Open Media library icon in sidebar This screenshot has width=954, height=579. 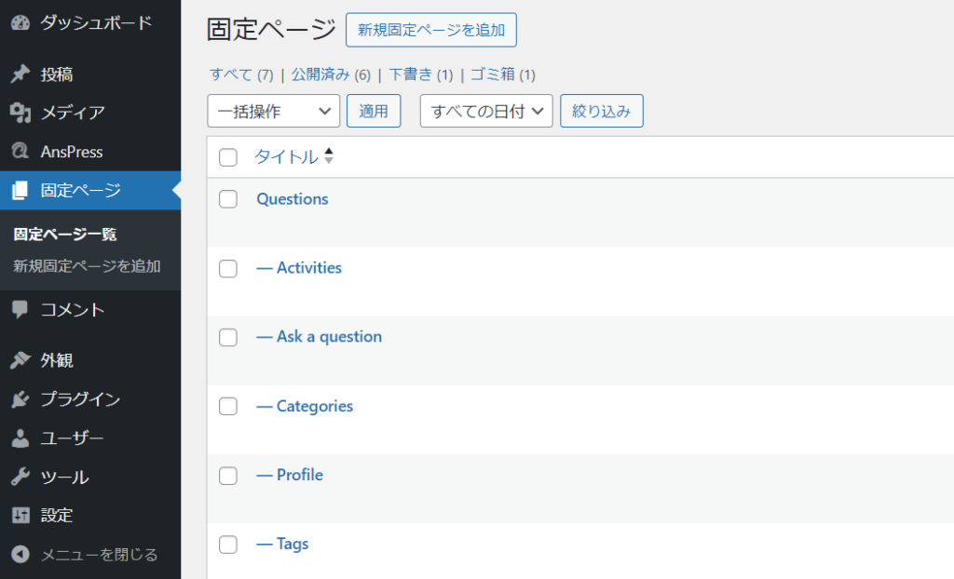click(x=20, y=113)
